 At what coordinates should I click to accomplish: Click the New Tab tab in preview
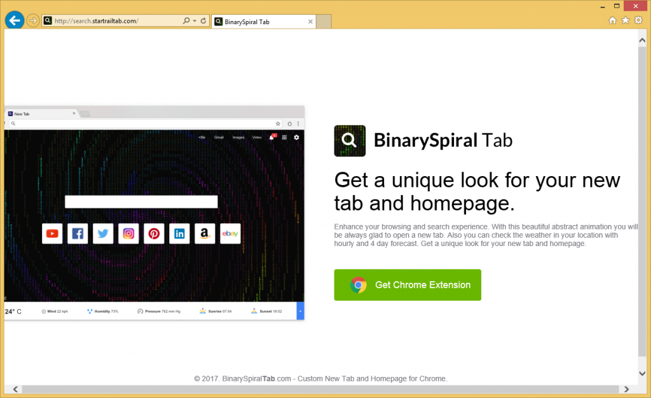[x=41, y=113]
